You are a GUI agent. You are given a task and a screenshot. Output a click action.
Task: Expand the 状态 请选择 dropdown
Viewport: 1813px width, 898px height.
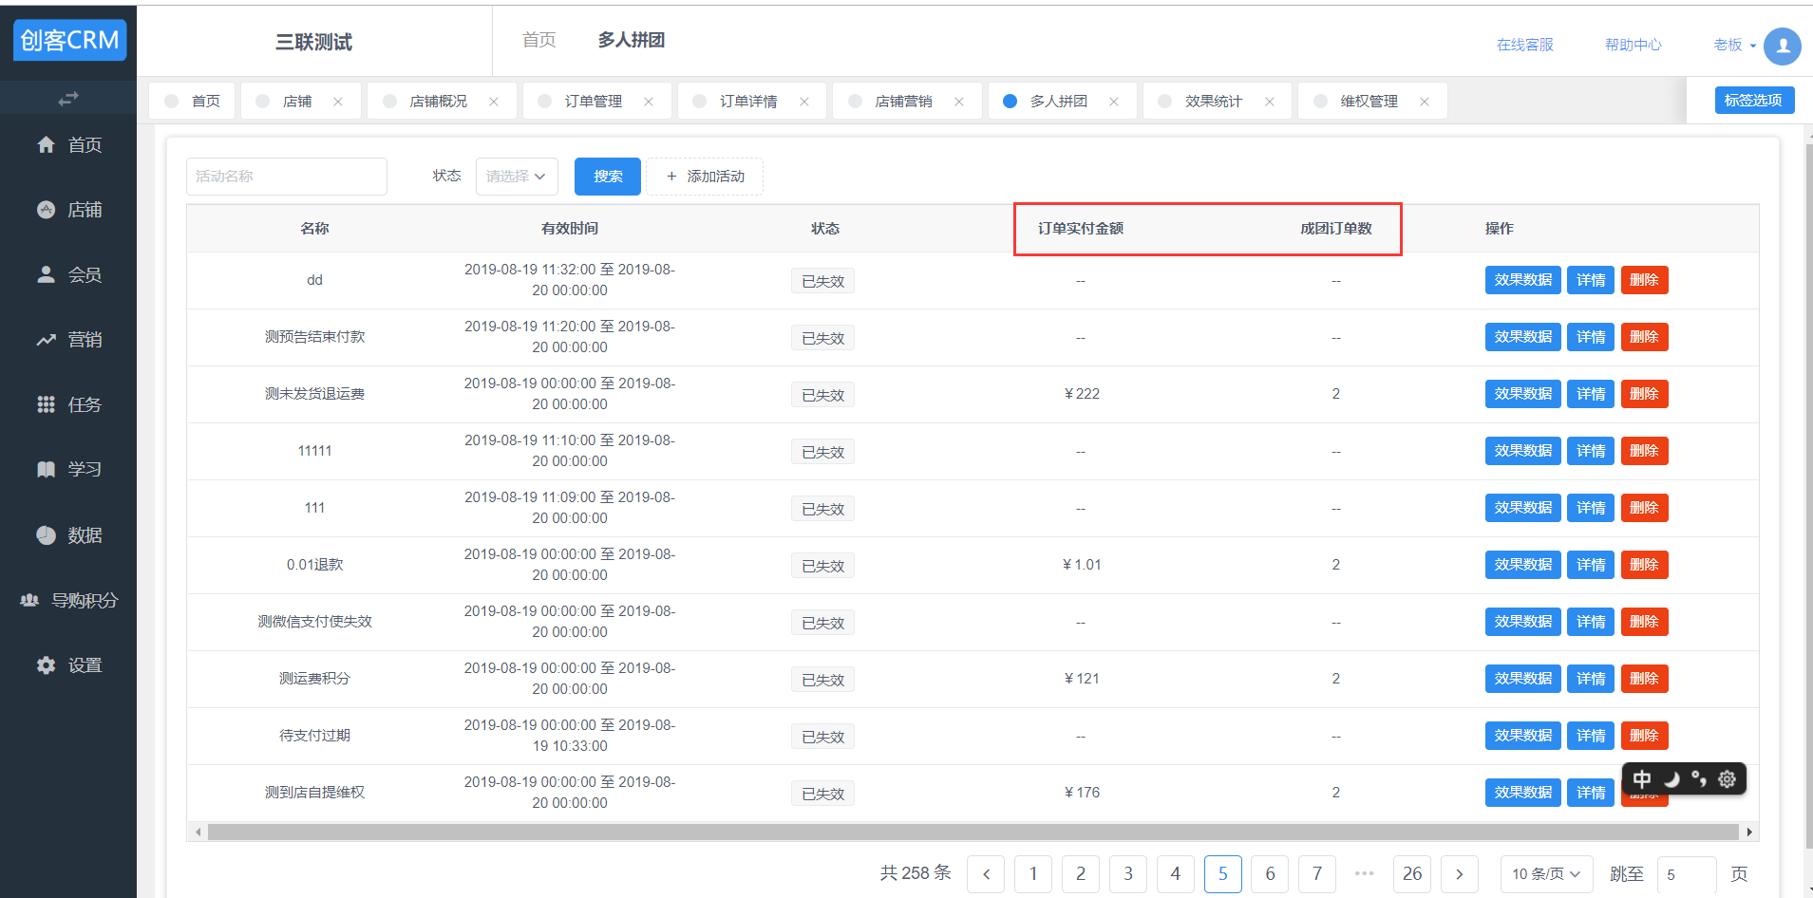coord(516,177)
